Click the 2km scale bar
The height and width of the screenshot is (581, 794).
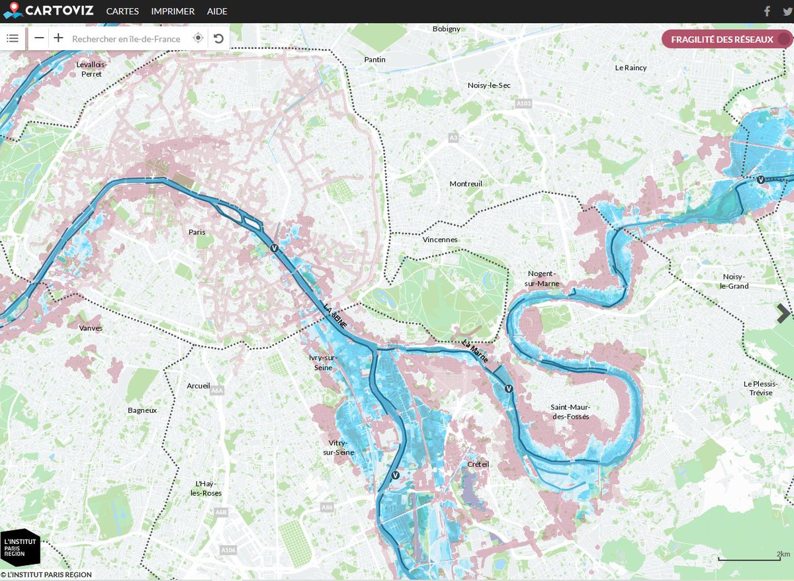tap(754, 557)
